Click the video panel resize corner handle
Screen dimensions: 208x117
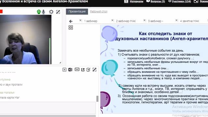(60, 62)
